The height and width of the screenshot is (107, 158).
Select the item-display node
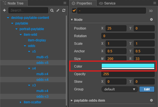click(x=37, y=40)
